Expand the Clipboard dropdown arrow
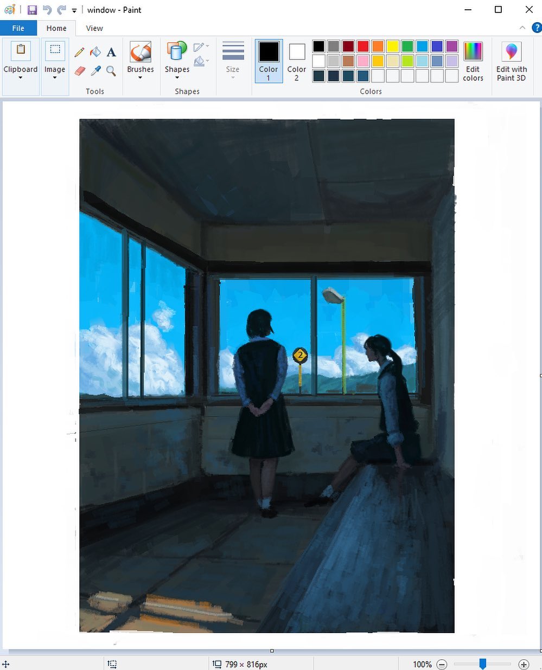This screenshot has height=670, width=542. pos(21,78)
